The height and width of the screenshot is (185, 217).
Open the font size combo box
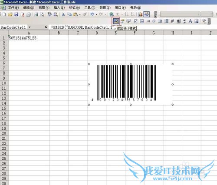207,14
